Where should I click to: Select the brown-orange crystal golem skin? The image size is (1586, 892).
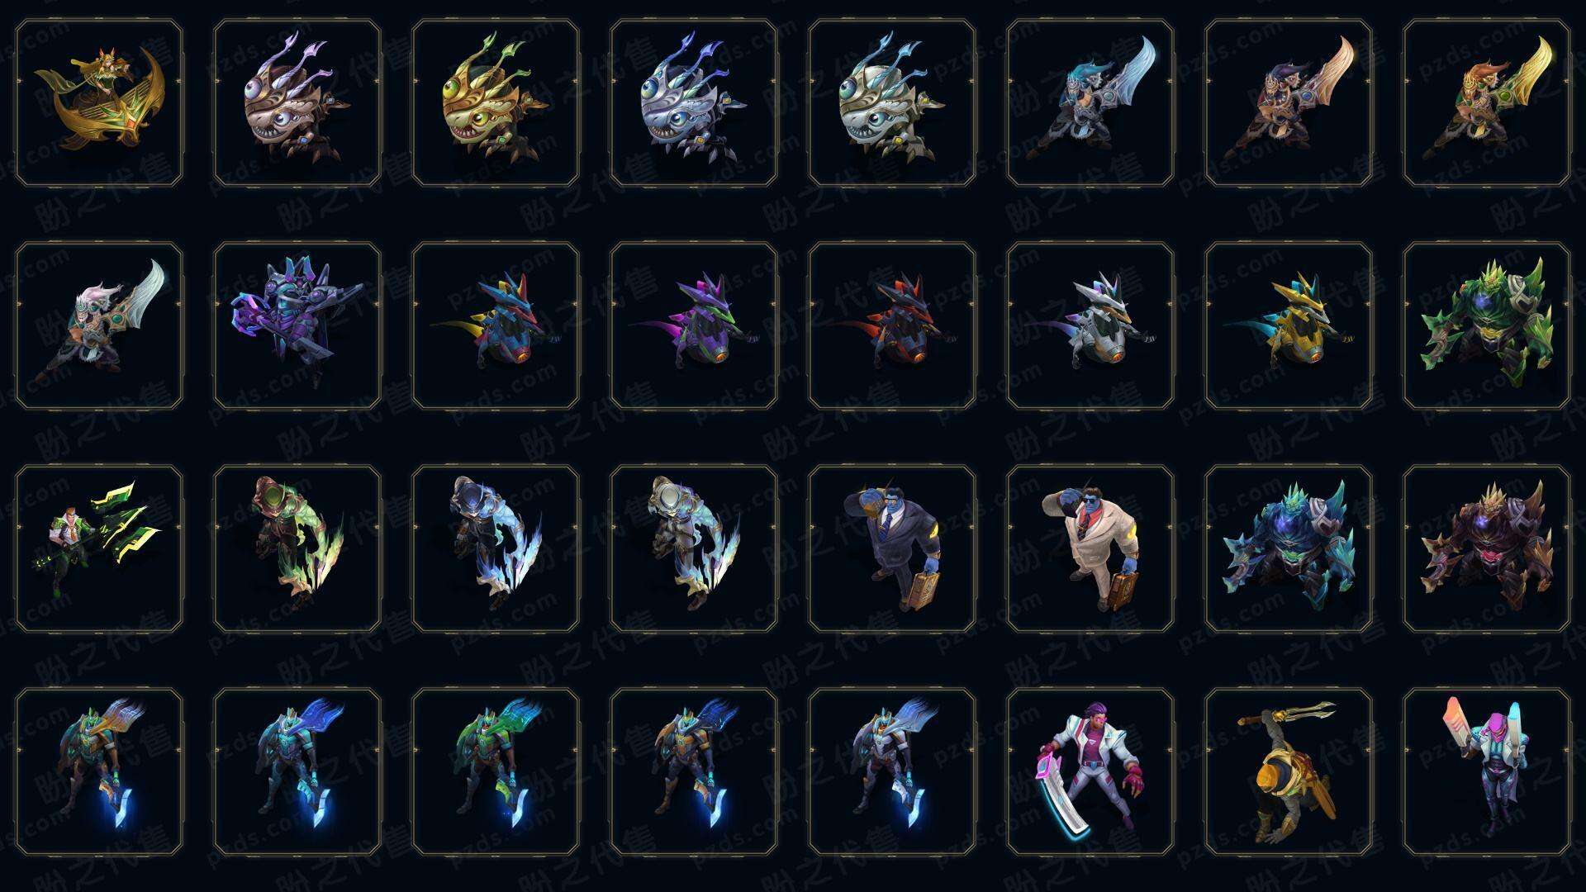[1487, 548]
